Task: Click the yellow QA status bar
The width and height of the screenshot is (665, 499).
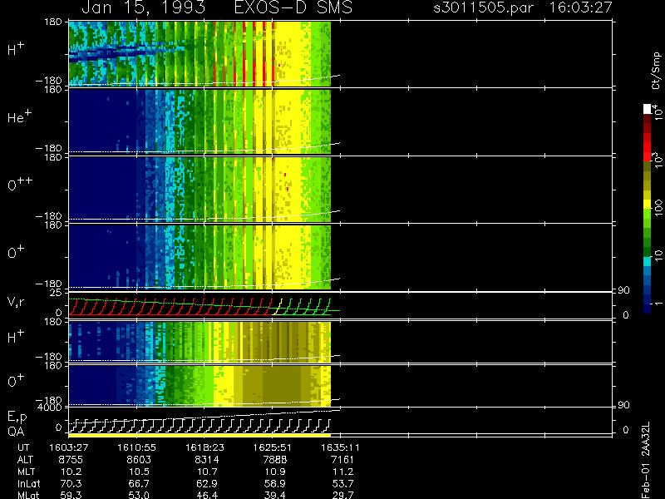Action: [x=199, y=435]
